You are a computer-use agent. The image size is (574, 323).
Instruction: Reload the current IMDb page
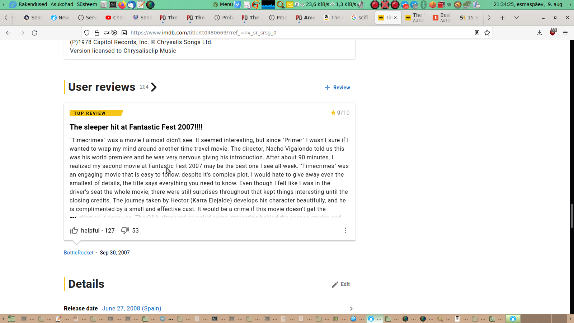point(34,33)
